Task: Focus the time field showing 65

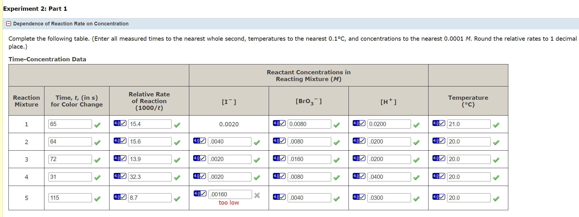Action: click(x=70, y=124)
